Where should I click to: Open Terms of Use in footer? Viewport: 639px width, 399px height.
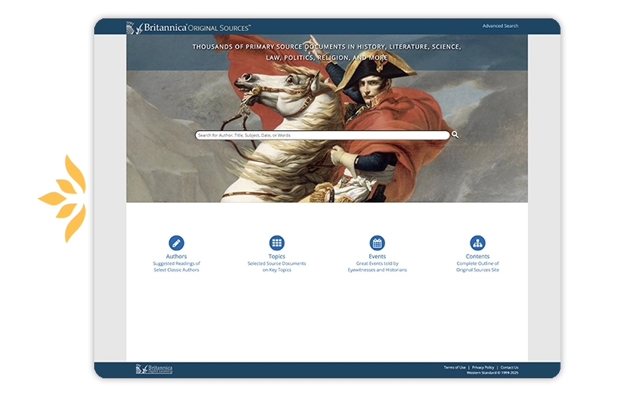tap(454, 367)
